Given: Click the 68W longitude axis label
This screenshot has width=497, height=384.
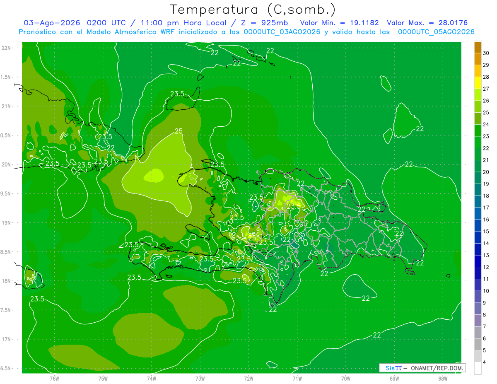Looking at the screenshot, I should click(443, 378).
